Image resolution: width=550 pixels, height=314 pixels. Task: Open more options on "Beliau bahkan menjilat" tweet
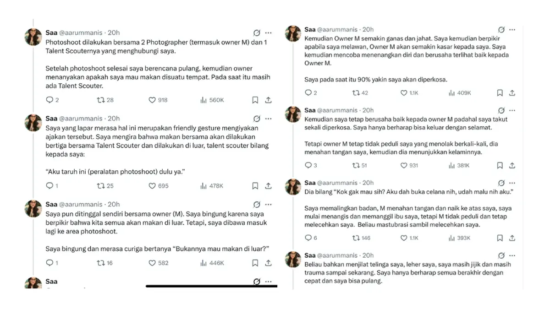coord(512,255)
